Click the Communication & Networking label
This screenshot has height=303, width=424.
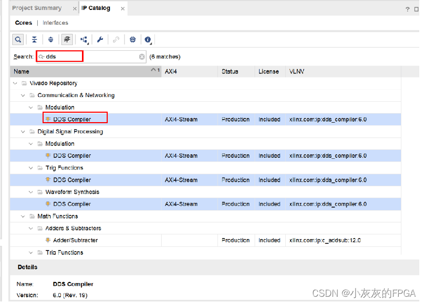76,95
